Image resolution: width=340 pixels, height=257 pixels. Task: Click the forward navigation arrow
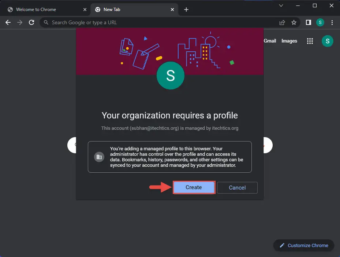tap(20, 22)
